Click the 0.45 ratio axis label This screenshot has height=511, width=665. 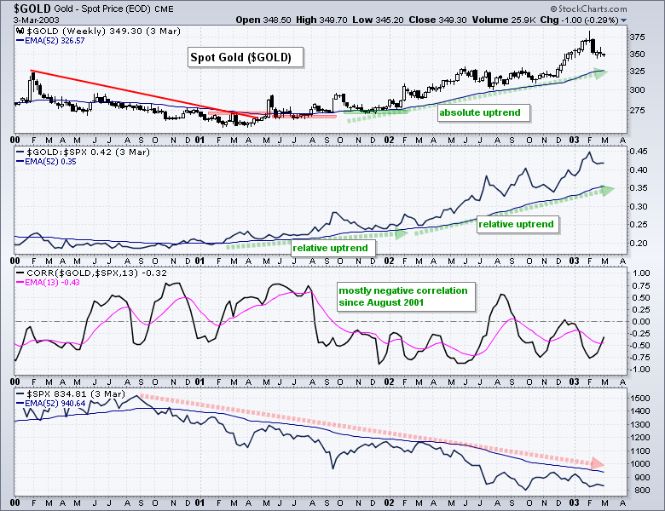click(x=639, y=152)
